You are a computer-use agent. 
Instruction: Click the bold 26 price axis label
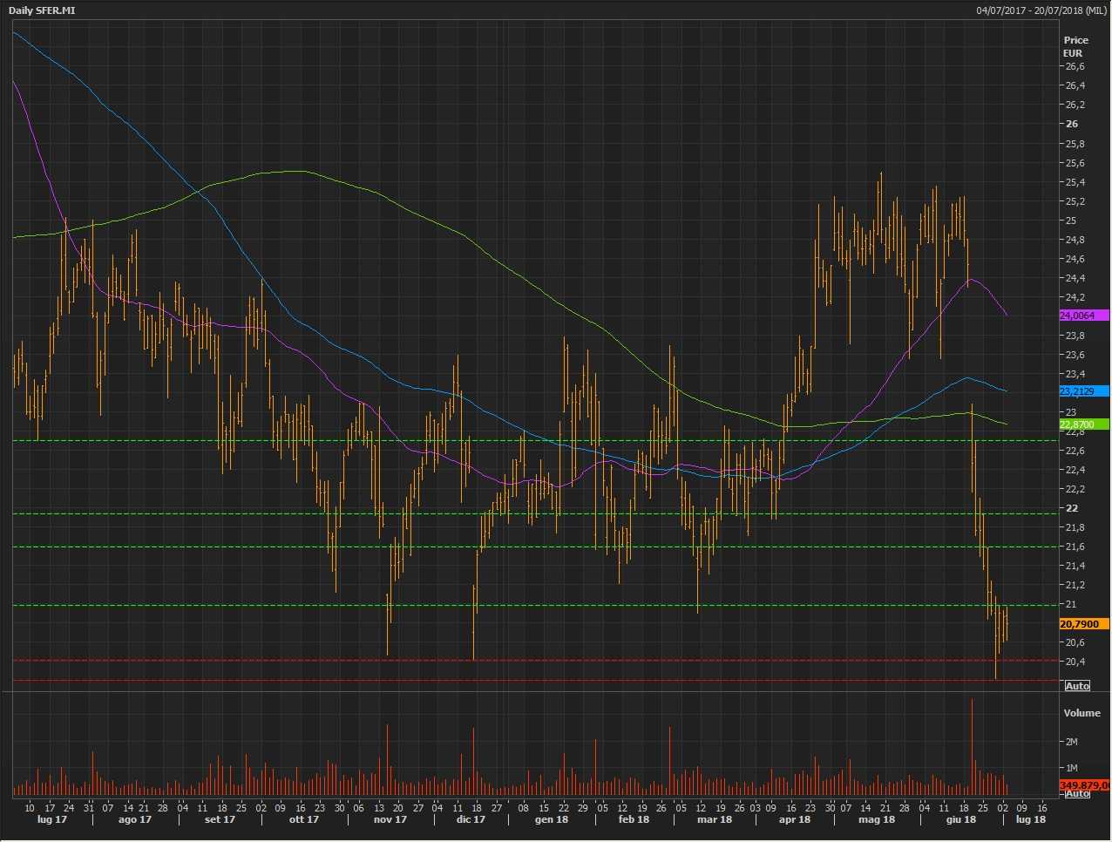pos(1071,124)
